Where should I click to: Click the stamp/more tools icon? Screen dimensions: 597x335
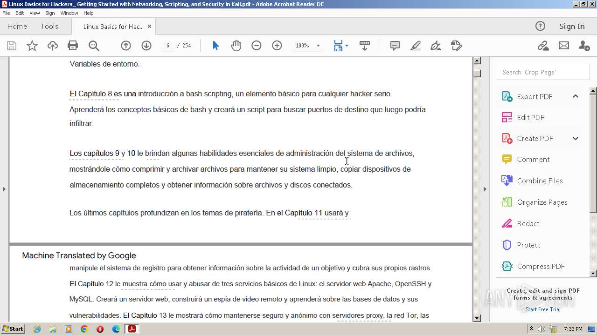click(x=457, y=46)
